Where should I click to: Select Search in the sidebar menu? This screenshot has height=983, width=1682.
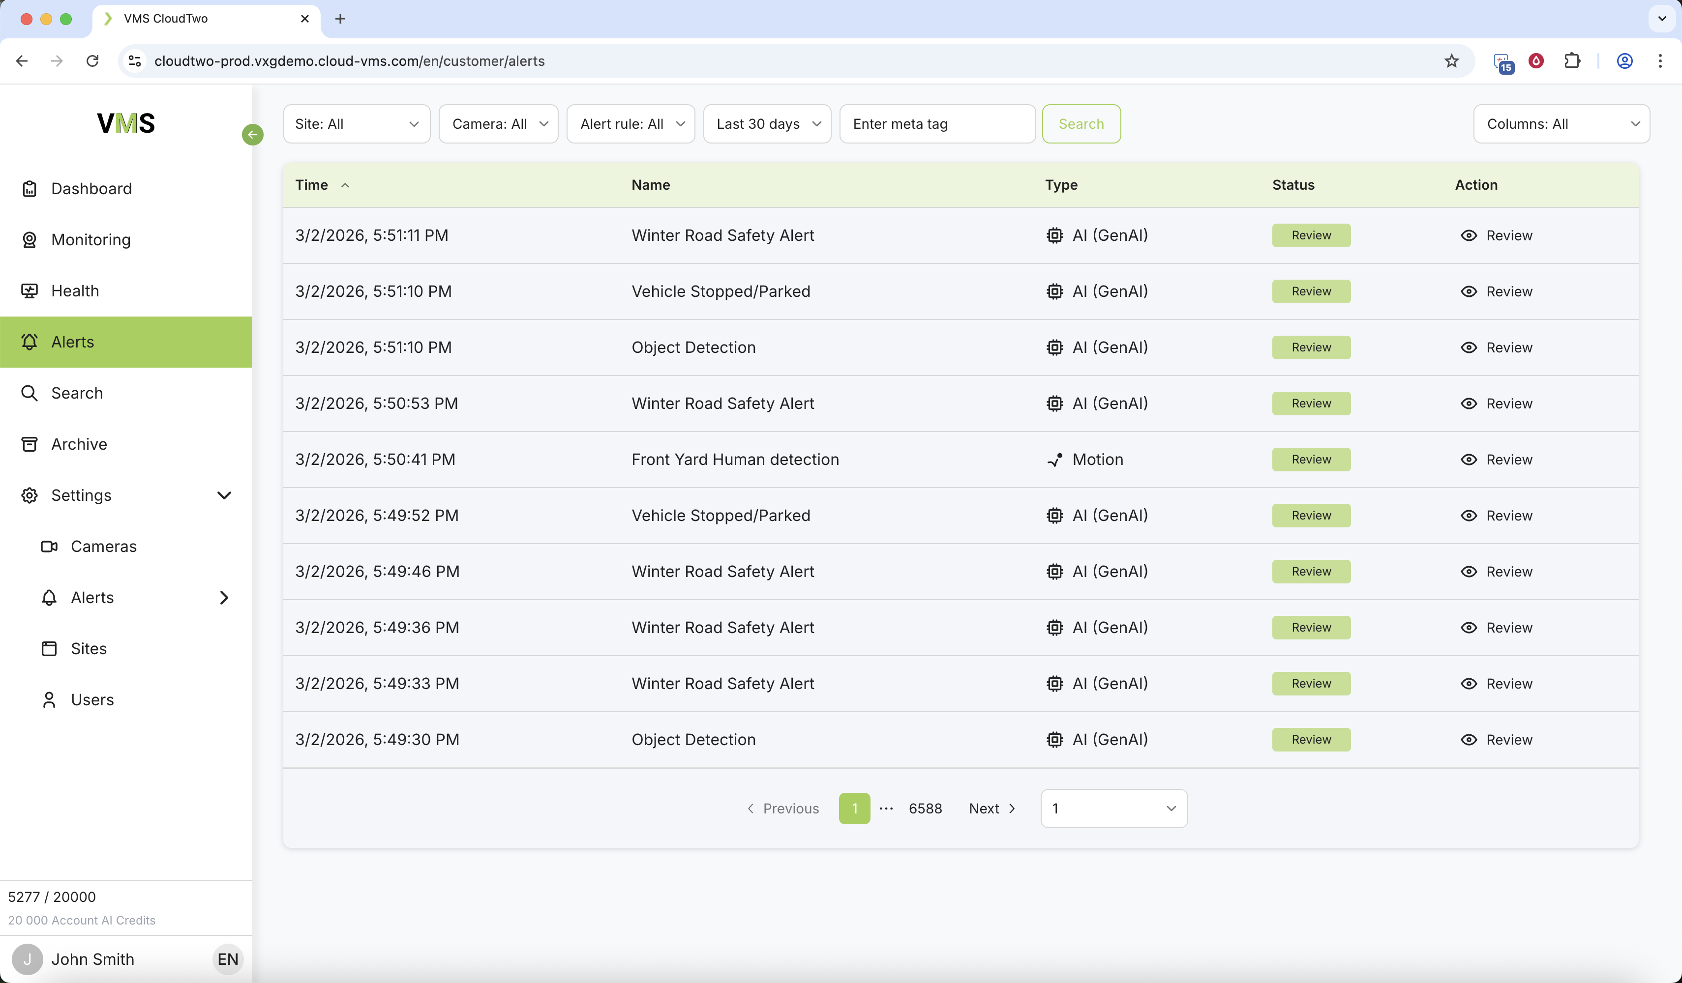pos(77,393)
